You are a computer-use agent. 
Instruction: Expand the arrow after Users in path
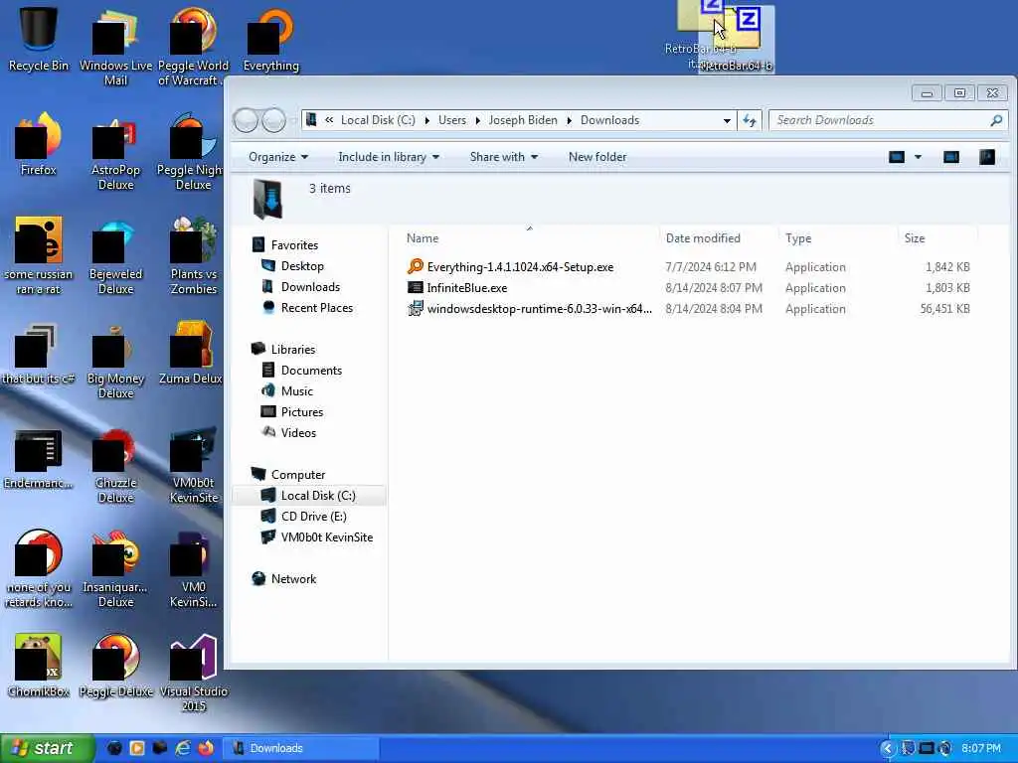[477, 120]
